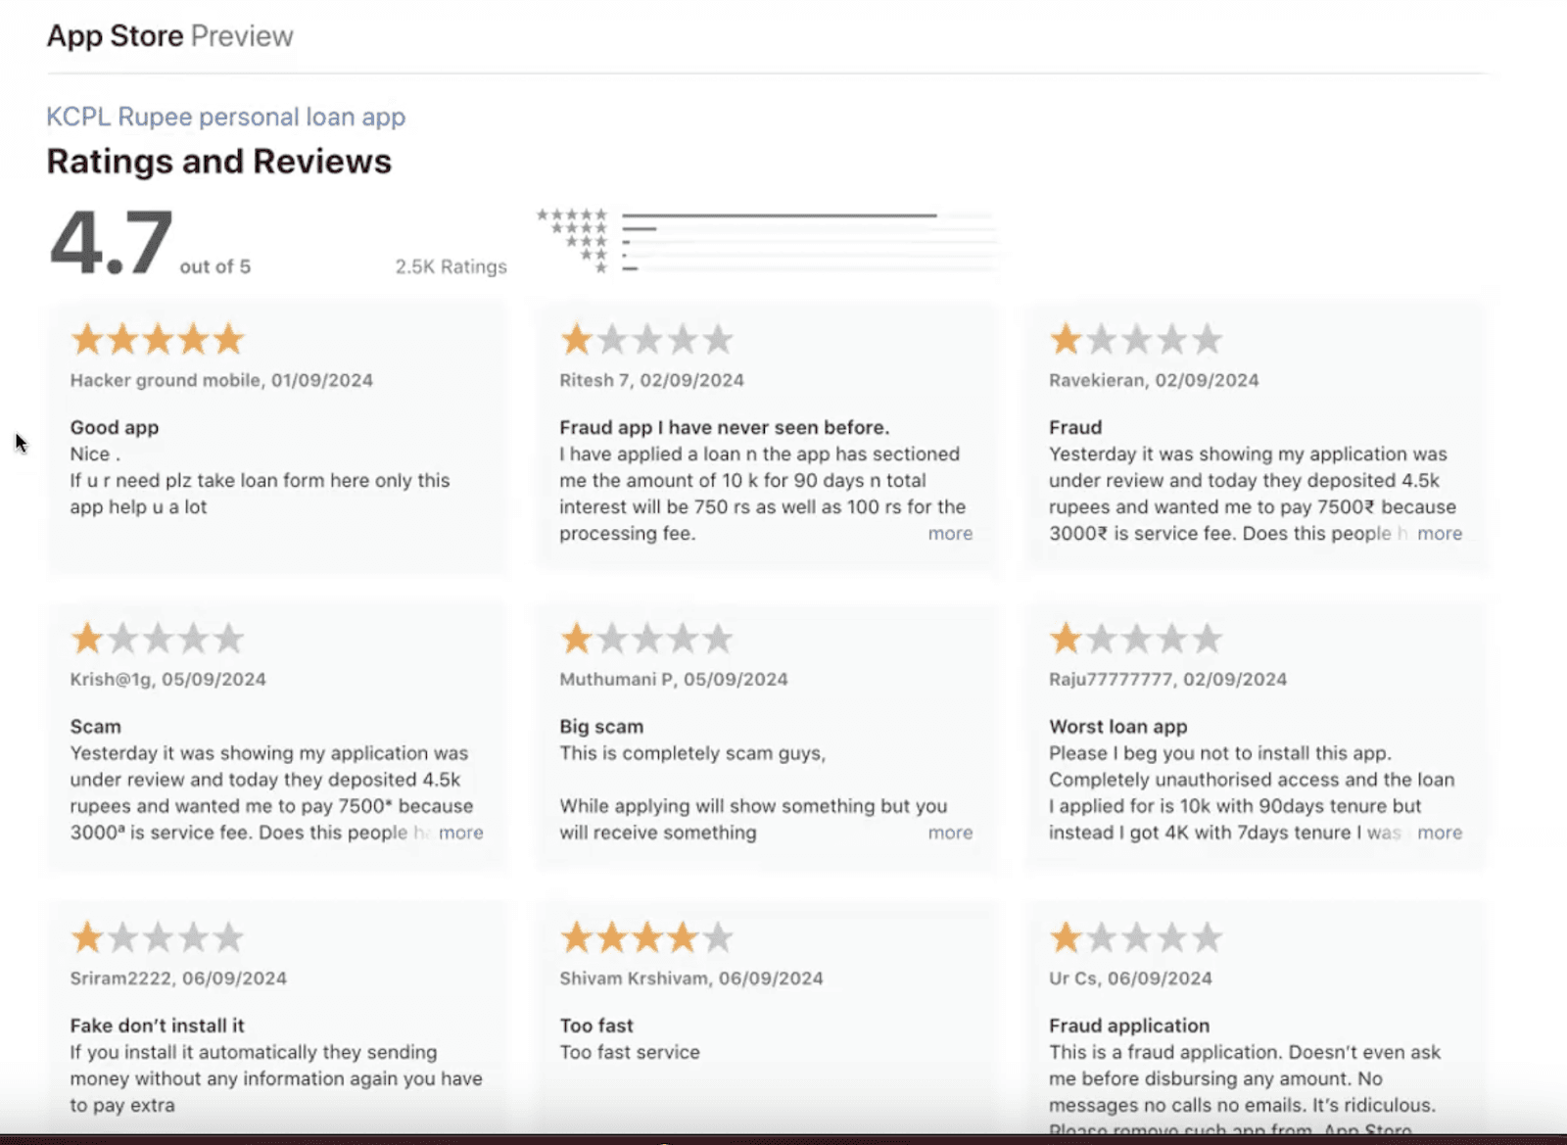Click the App Store Preview header

click(x=170, y=36)
